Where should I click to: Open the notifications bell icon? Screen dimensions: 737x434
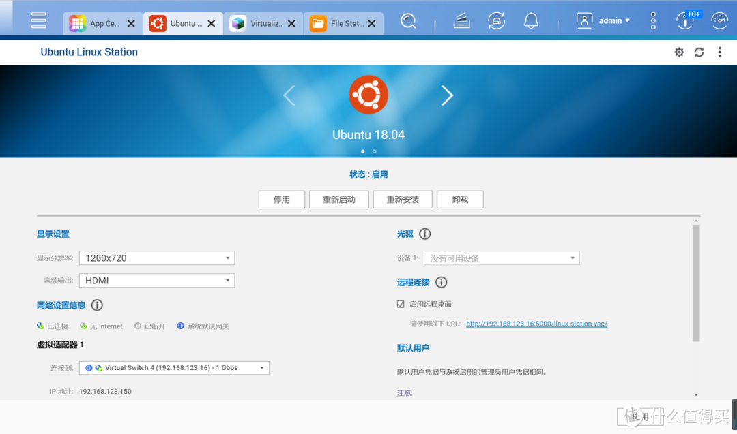tap(531, 21)
